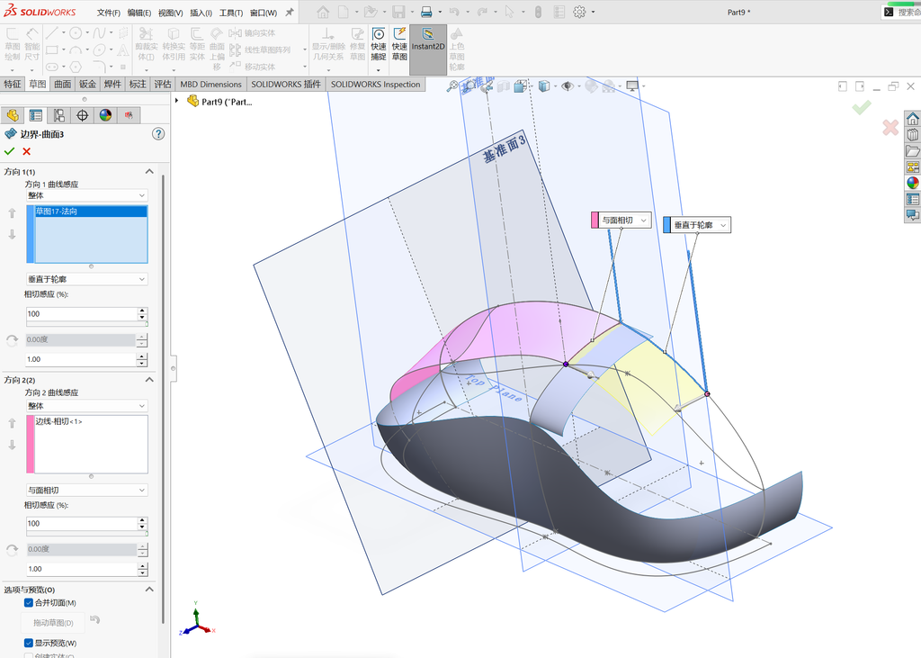Switch to the MBD Dimensions tab
This screenshot has height=658, width=921.
click(x=210, y=84)
